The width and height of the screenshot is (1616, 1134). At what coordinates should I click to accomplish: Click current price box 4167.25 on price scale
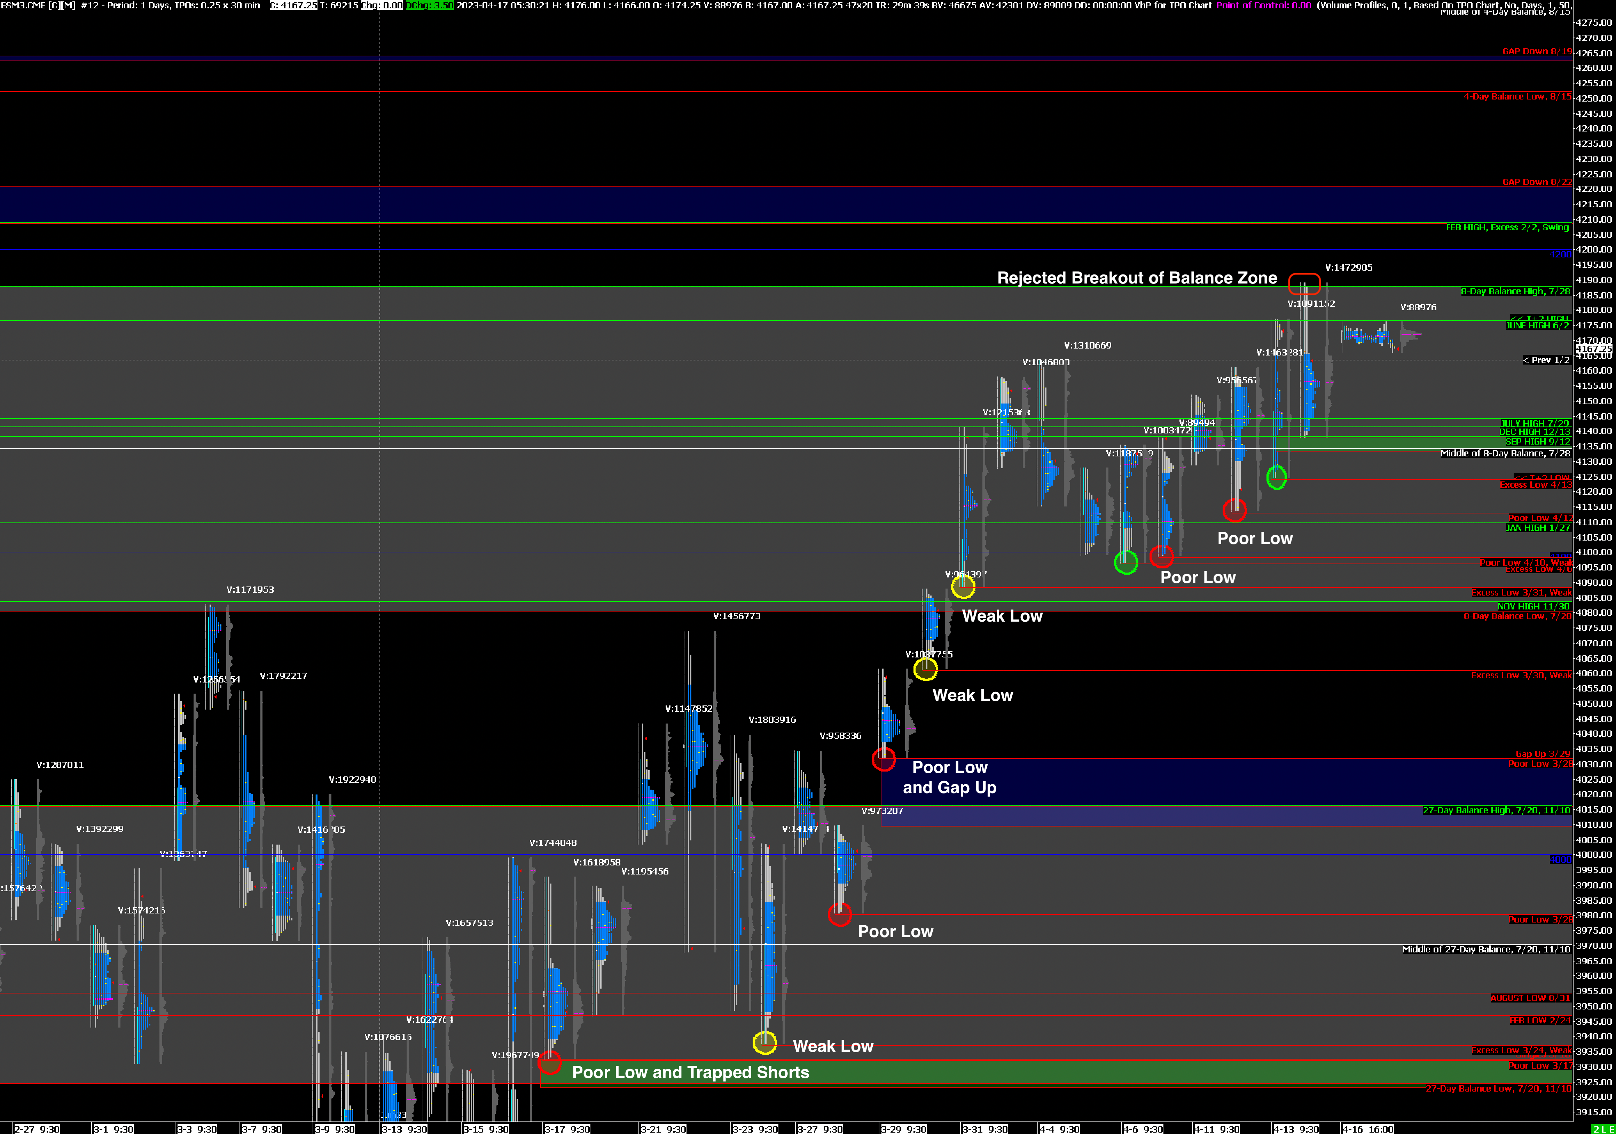[1593, 349]
